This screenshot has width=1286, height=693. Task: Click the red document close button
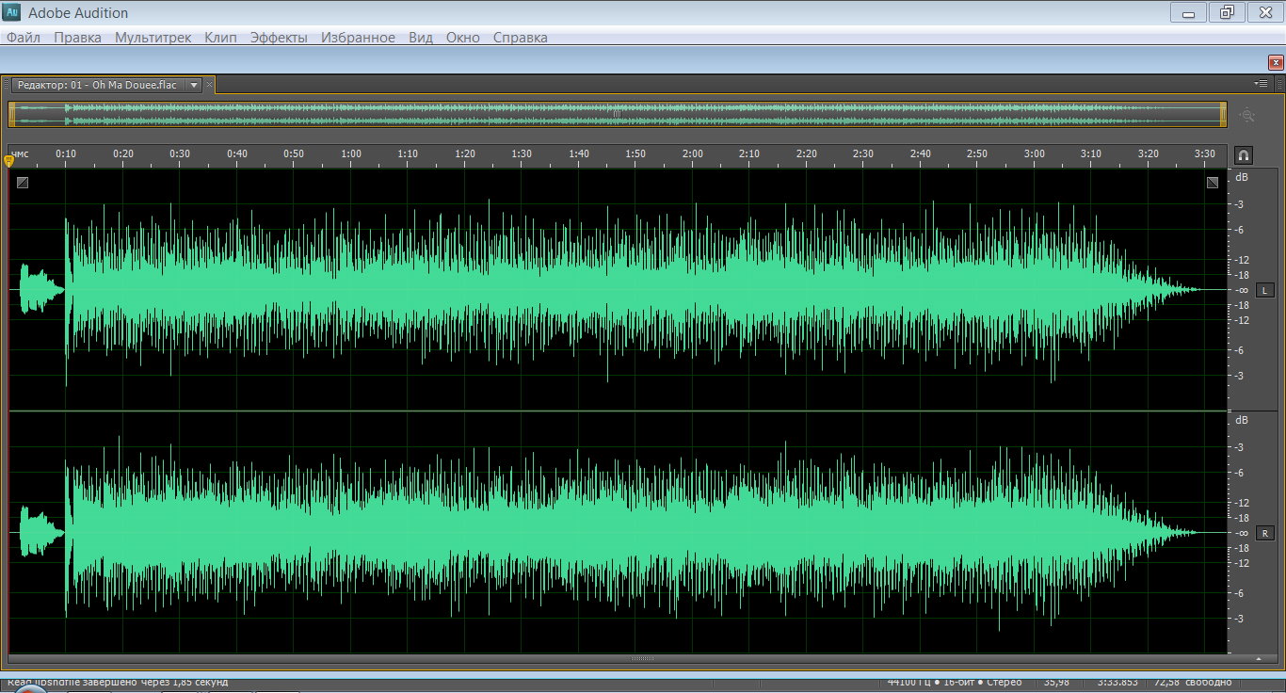tap(1276, 61)
